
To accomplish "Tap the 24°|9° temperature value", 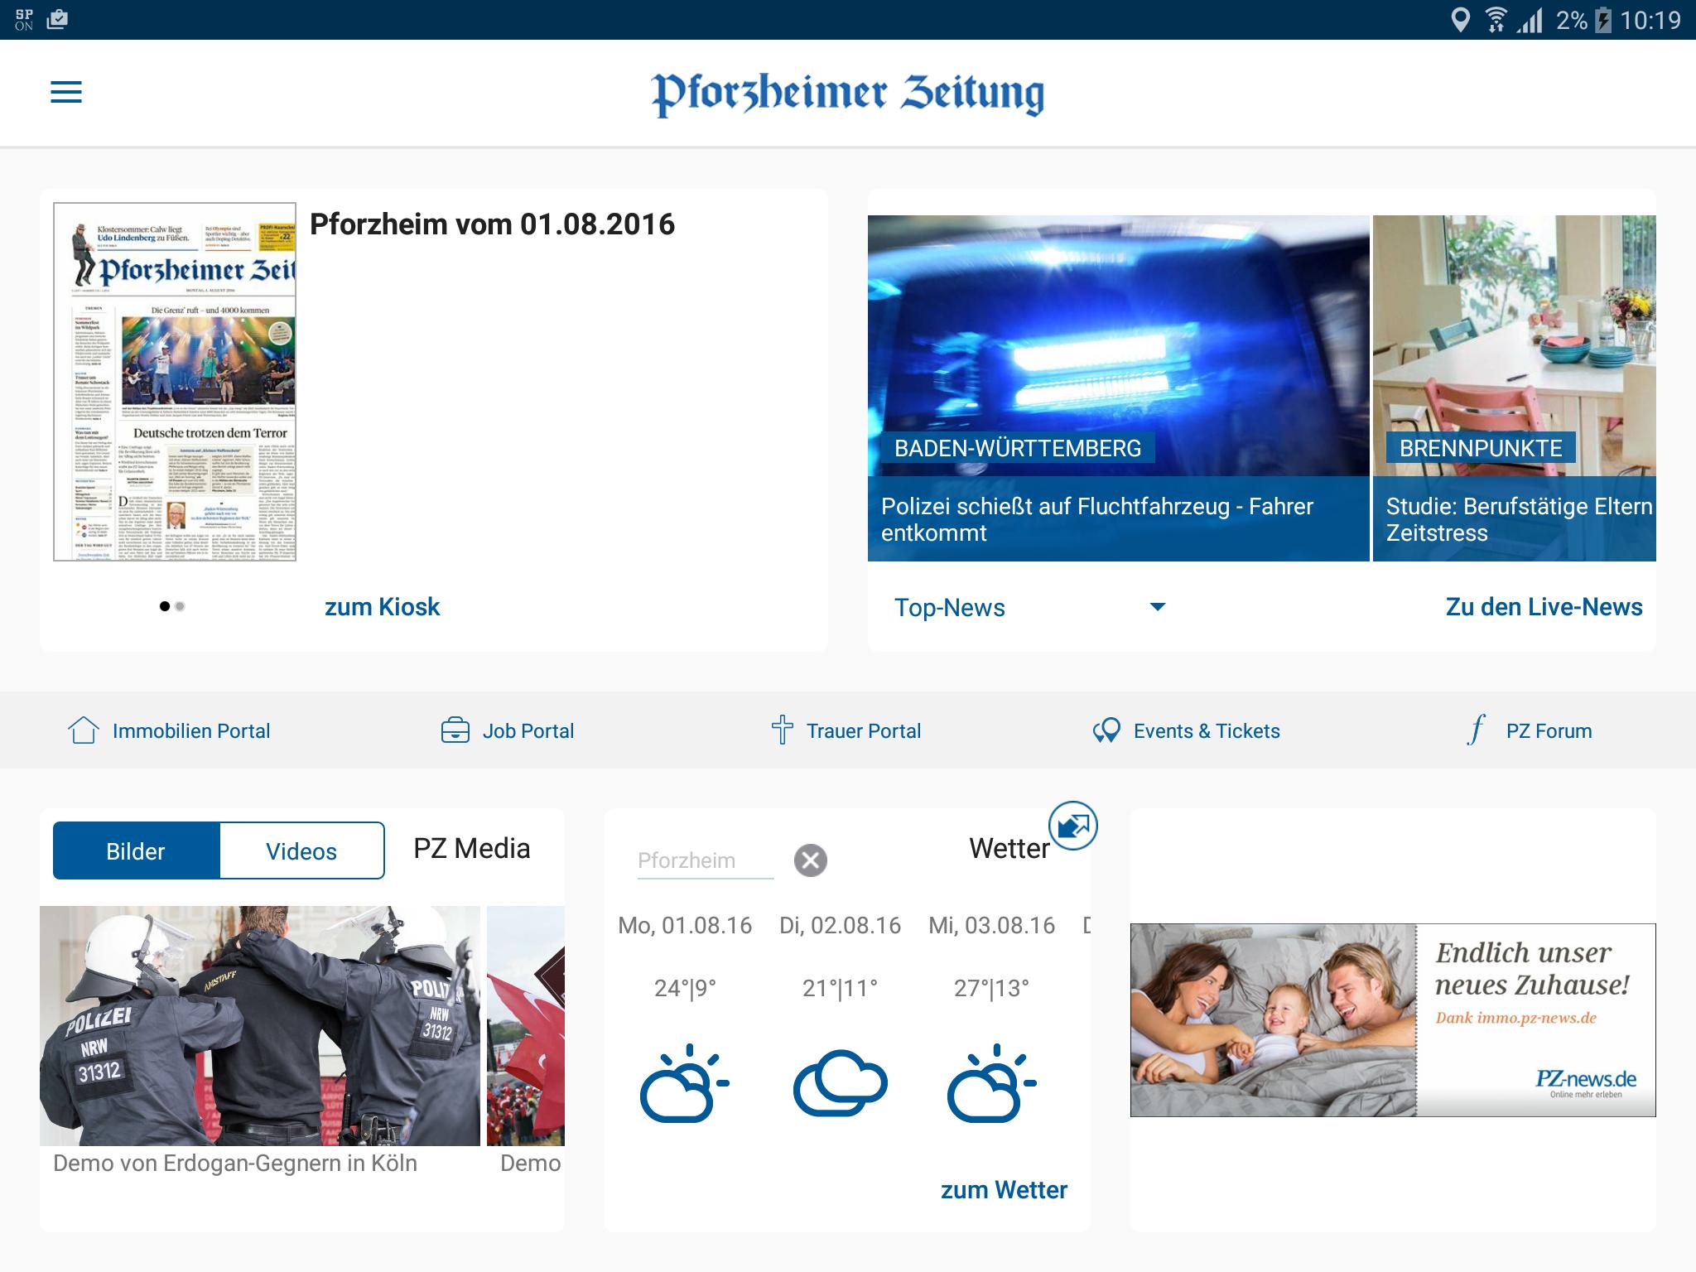I will click(685, 988).
